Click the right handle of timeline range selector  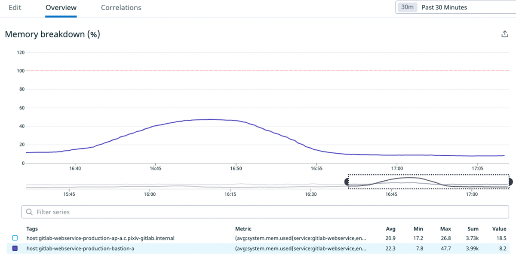(511, 182)
